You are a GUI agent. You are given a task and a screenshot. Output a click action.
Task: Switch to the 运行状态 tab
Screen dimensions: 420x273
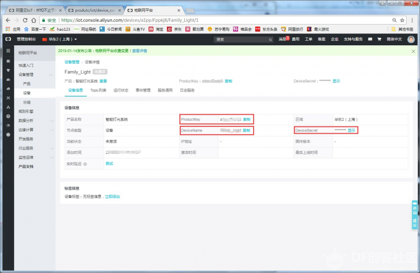point(121,90)
